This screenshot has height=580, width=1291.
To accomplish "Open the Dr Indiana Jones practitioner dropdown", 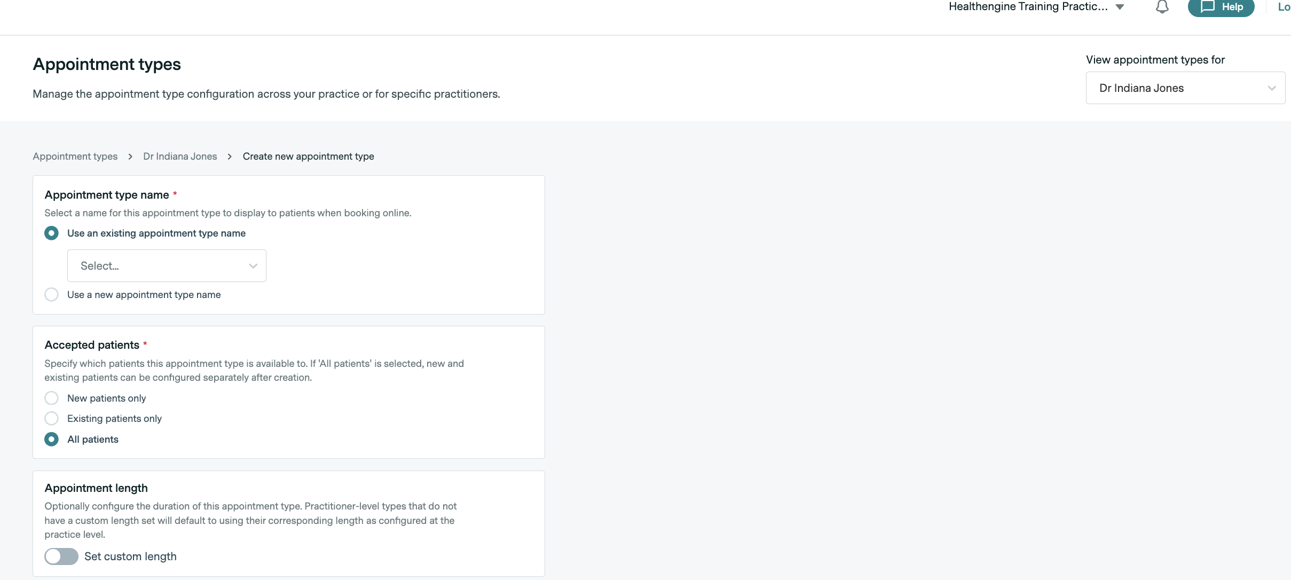I will (x=1185, y=88).
